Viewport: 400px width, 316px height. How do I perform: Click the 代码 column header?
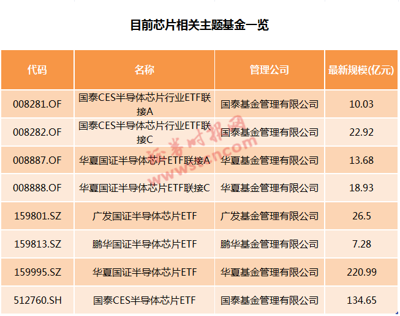pos(37,70)
